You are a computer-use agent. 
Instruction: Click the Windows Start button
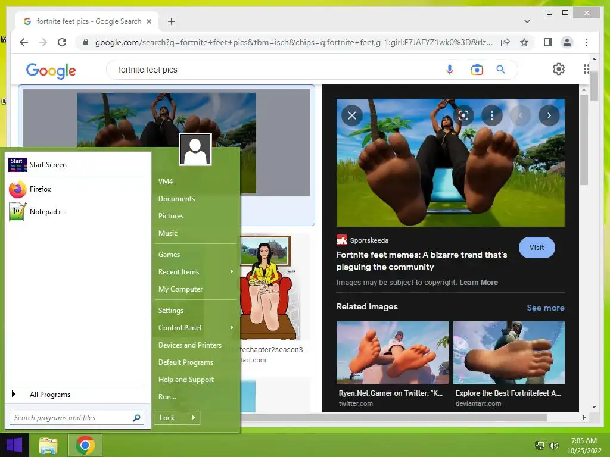tap(14, 445)
